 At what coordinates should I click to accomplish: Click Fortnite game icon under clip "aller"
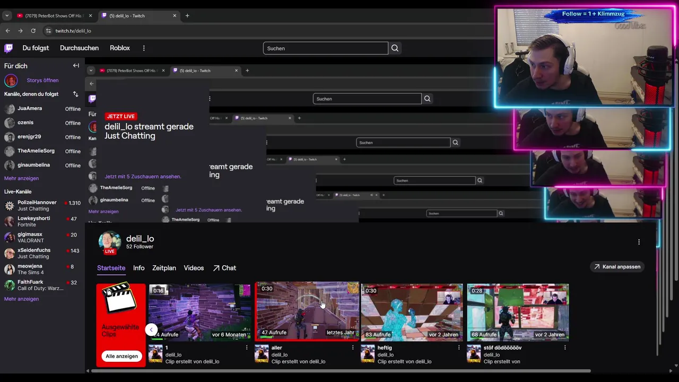262,354
